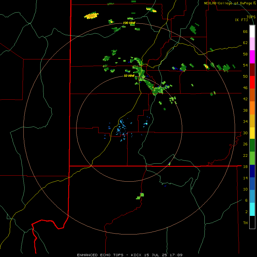This screenshot has width=257, height=257.
Task: Click the 14 legend value
Action: [x=245, y=178]
